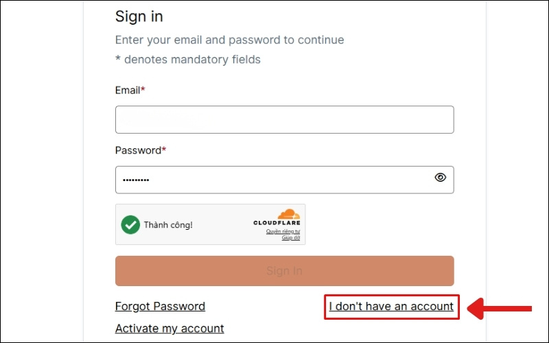Open Cloudflare "Quyền riêng tư" privacy link
The width and height of the screenshot is (549, 343).
pyautogui.click(x=283, y=231)
